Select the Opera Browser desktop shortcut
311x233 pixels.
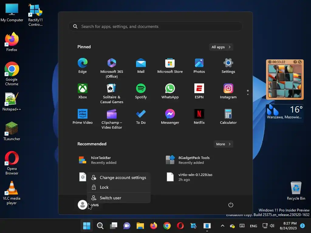click(12, 163)
